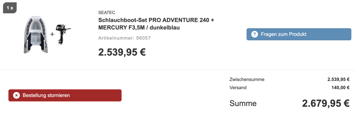Click the question mark icon

click(x=254, y=34)
